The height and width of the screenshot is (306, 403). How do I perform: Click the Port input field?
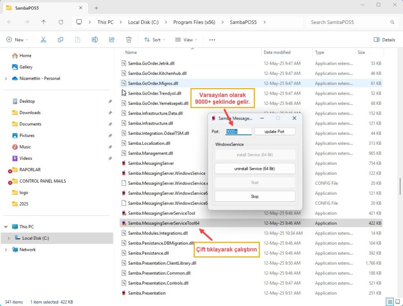[238, 132]
